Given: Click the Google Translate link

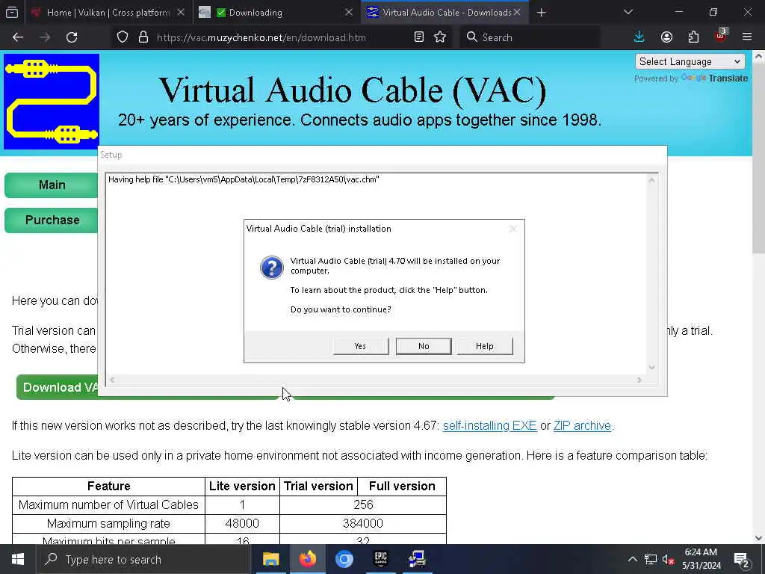Looking at the screenshot, I should point(714,78).
